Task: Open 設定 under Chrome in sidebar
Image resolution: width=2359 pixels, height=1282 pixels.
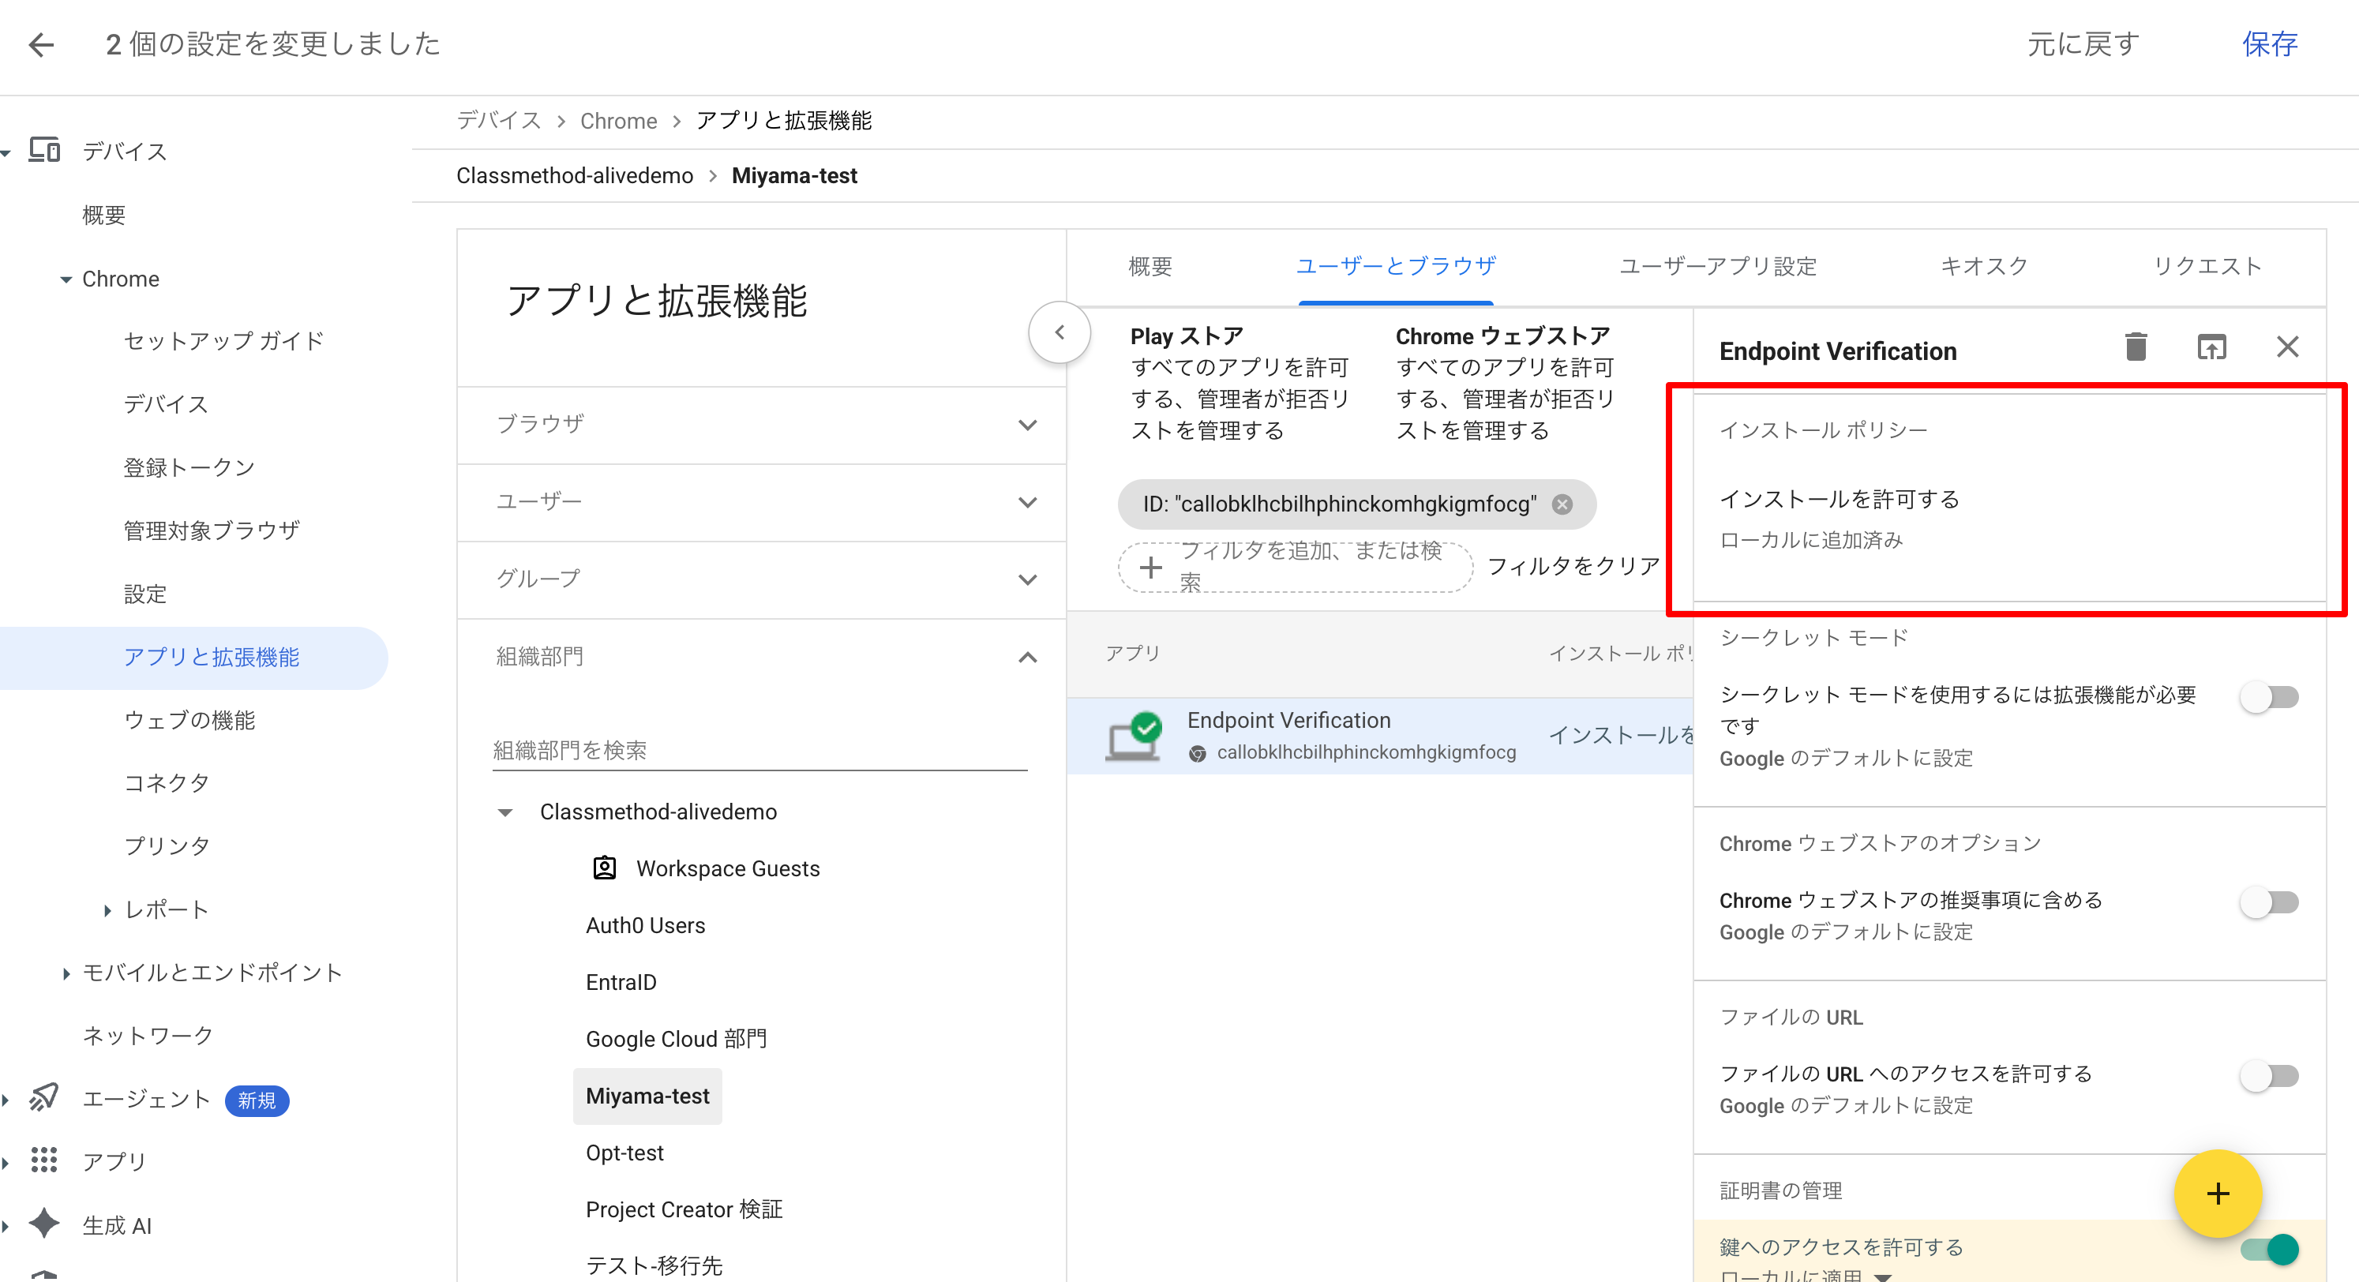Action: (x=144, y=594)
